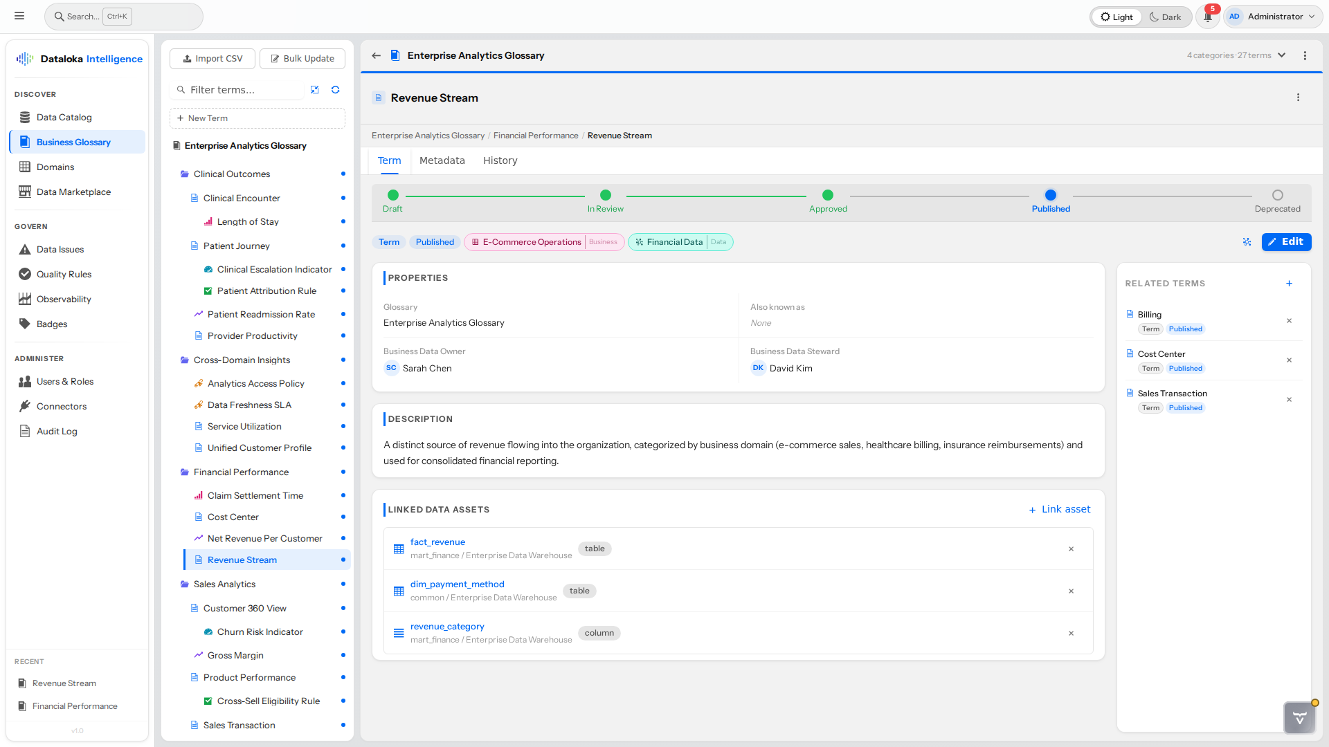Expand the categories and terms summary dropdown
1329x747 pixels.
(1282, 55)
